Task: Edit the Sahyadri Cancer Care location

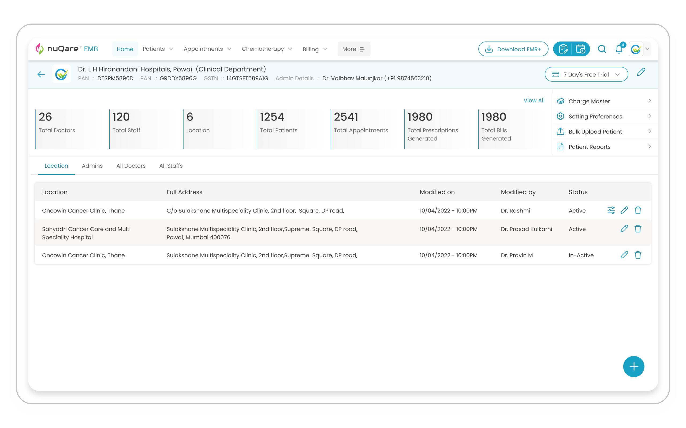Action: pyautogui.click(x=624, y=229)
